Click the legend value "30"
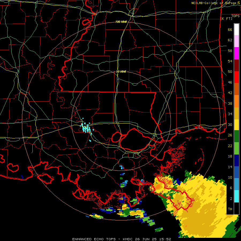This screenshot has width=241, height=241. [230, 125]
